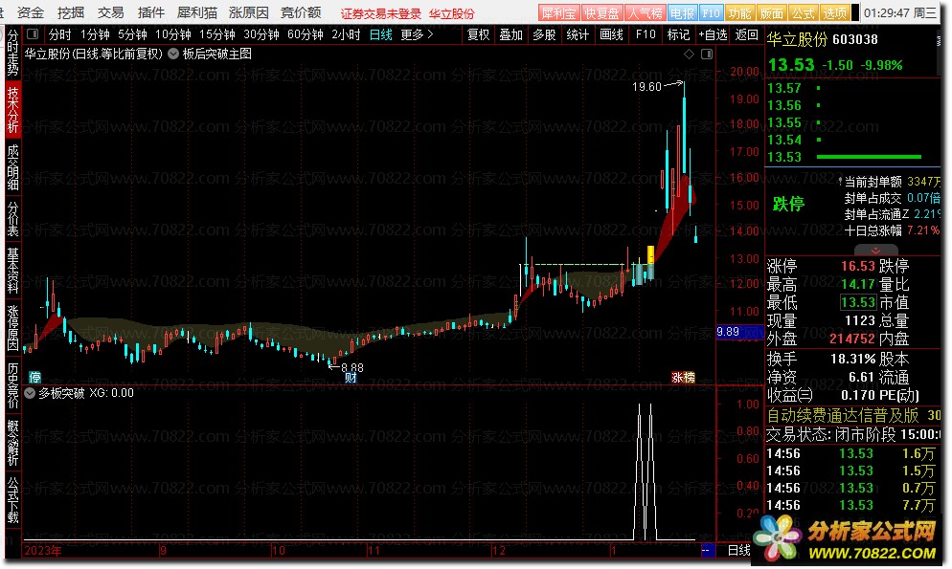The width and height of the screenshot is (952, 569).
Task: Click the 多股 toolbar button
Action: (x=544, y=34)
